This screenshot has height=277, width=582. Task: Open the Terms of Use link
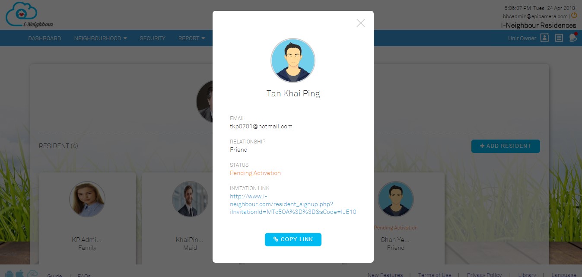(x=435, y=275)
